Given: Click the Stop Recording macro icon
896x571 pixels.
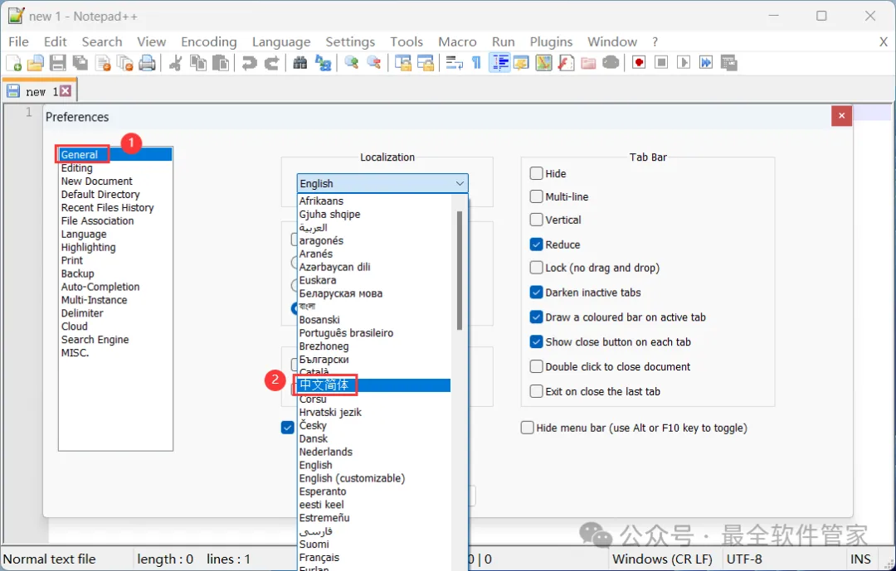Looking at the screenshot, I should [x=661, y=62].
